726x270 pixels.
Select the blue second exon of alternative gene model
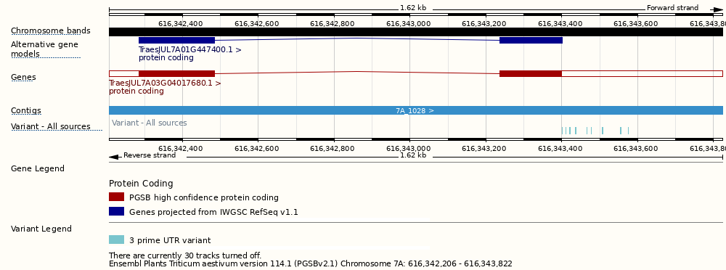pos(531,41)
